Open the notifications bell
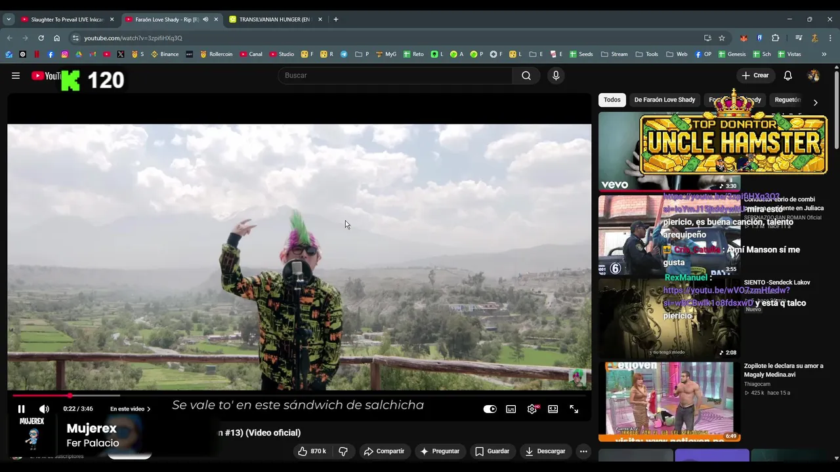The image size is (840, 472). click(x=788, y=75)
